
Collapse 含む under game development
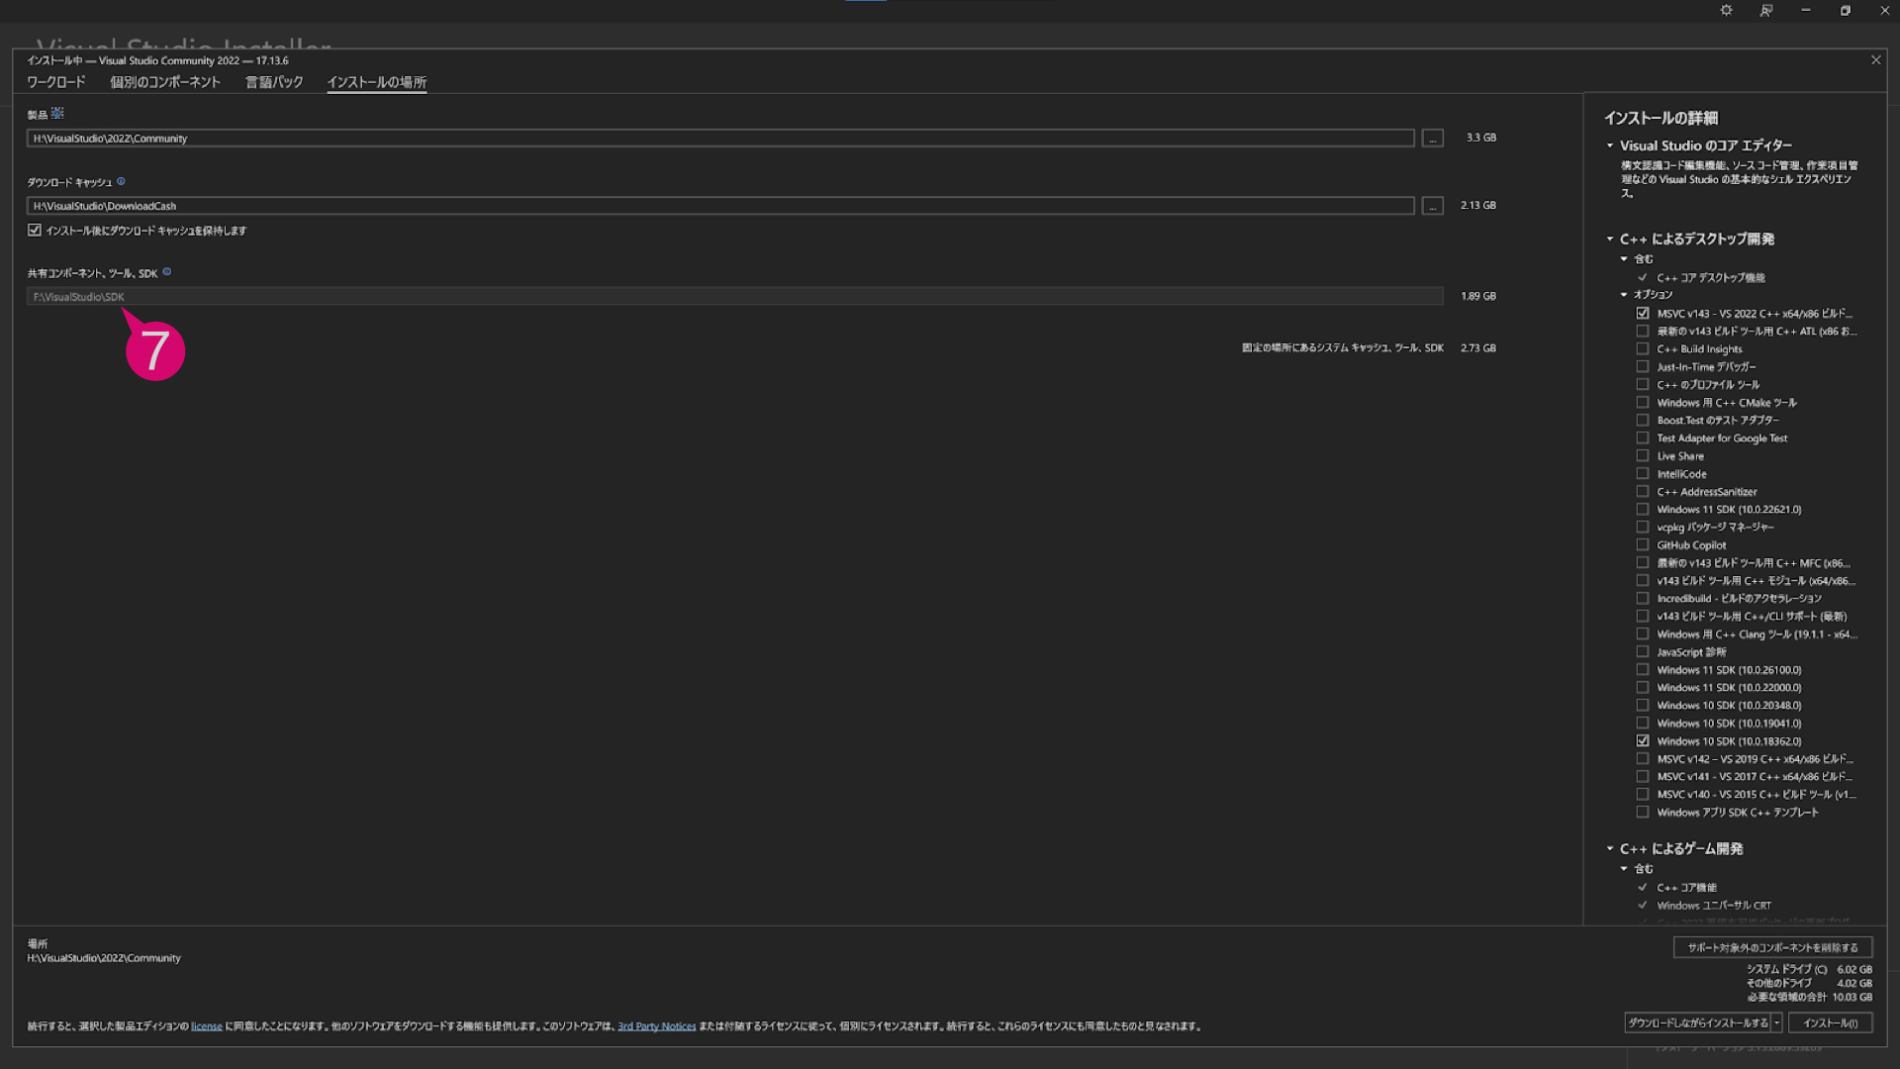coord(1624,868)
